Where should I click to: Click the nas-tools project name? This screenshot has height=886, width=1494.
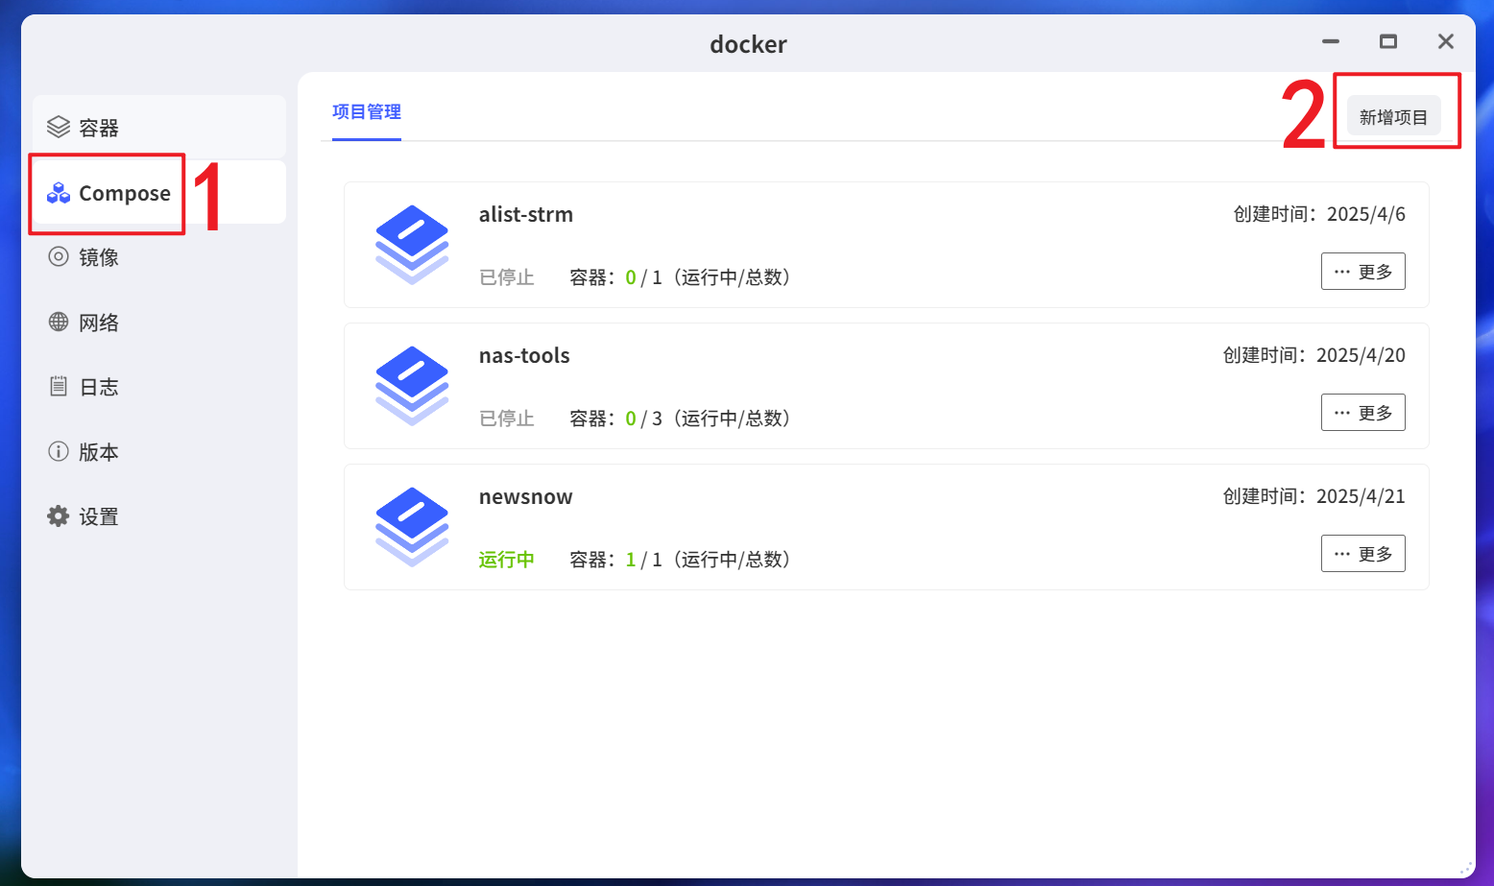[x=524, y=355]
